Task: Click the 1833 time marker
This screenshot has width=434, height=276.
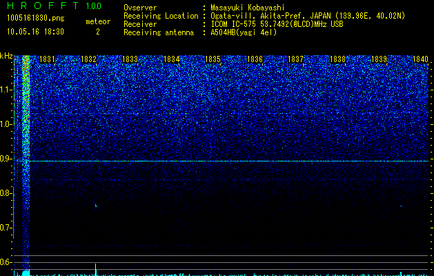Action: [130, 59]
